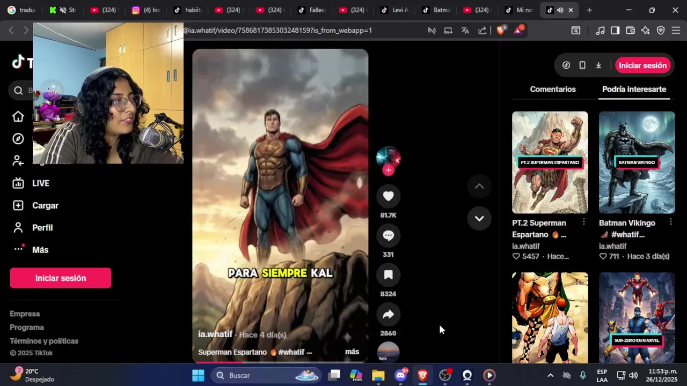
Task: Click the browser address bar URL
Action: click(x=277, y=31)
